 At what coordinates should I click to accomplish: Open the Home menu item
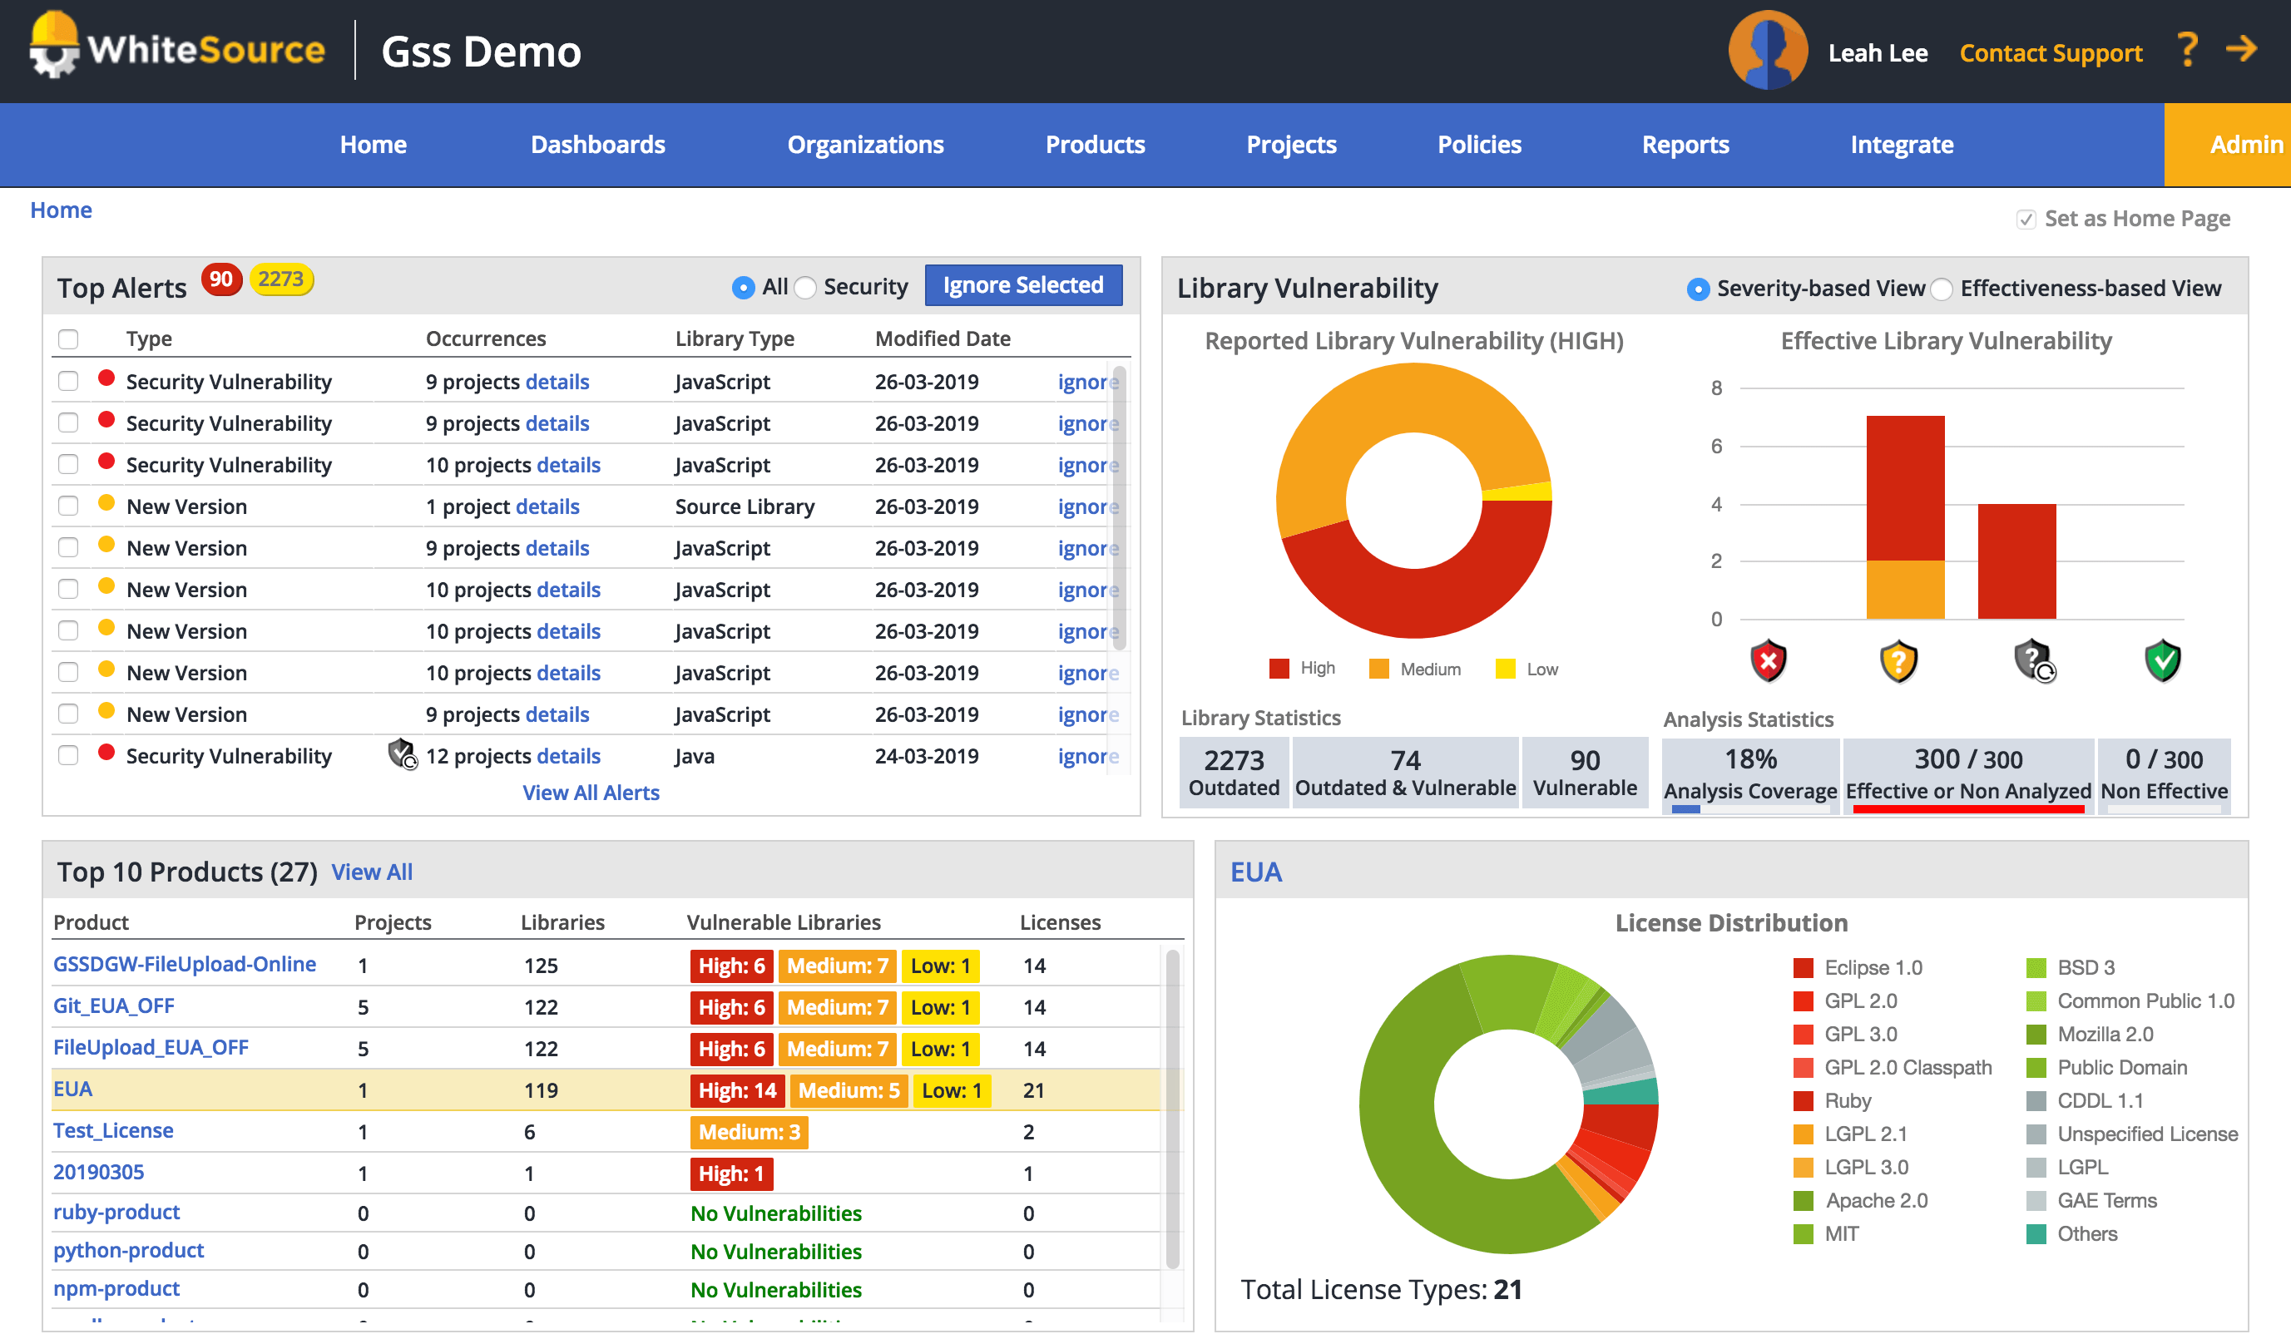click(373, 145)
